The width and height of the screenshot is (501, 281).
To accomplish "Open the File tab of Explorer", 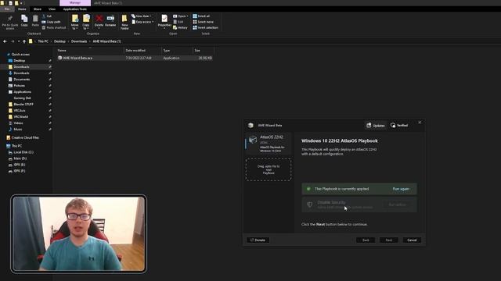I will (x=7, y=9).
